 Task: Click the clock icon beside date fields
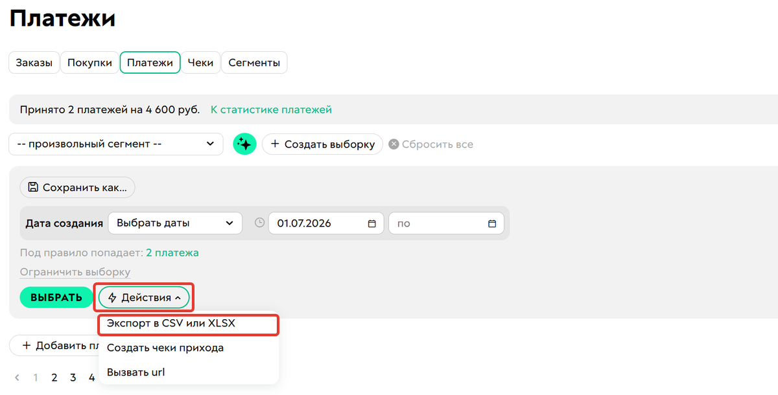[x=259, y=223]
